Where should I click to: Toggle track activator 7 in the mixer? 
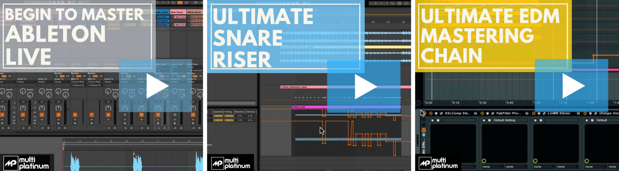click(92, 115)
